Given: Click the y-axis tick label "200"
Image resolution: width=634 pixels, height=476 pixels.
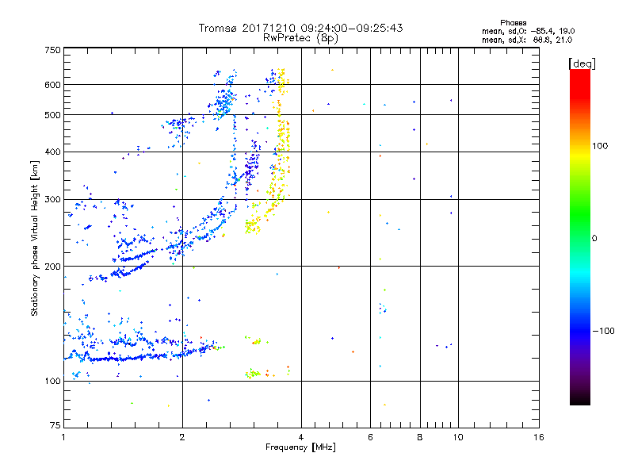Looking at the screenshot, I should 52,267.
